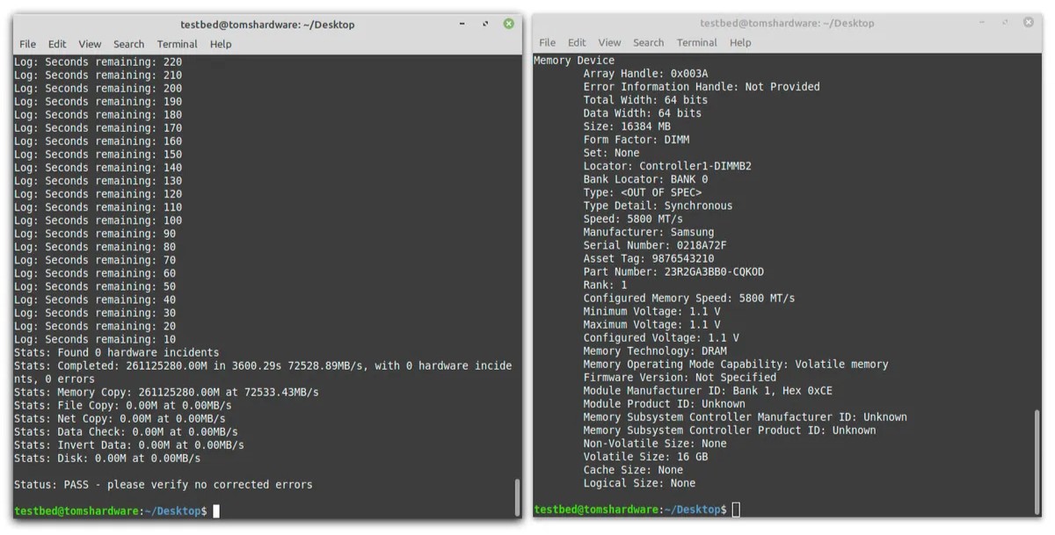Click "Serial Number: 0218A72F" line

pyautogui.click(x=655, y=244)
